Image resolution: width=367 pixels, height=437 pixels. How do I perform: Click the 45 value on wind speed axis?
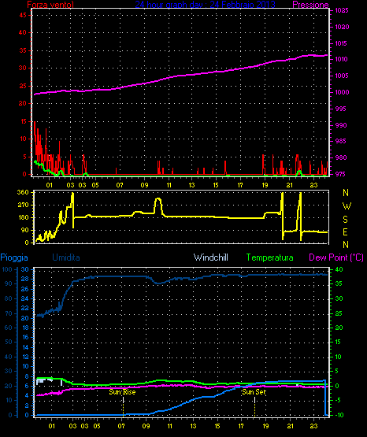[x=23, y=15]
